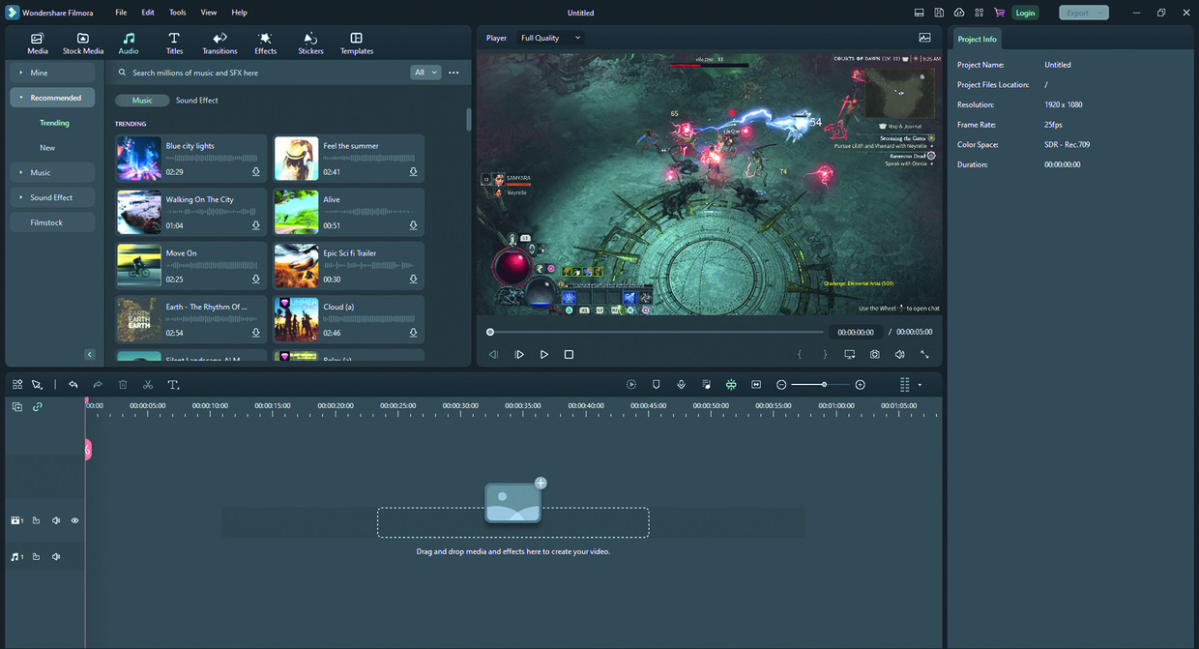
Task: Download the Feel the summer track
Action: tap(413, 172)
